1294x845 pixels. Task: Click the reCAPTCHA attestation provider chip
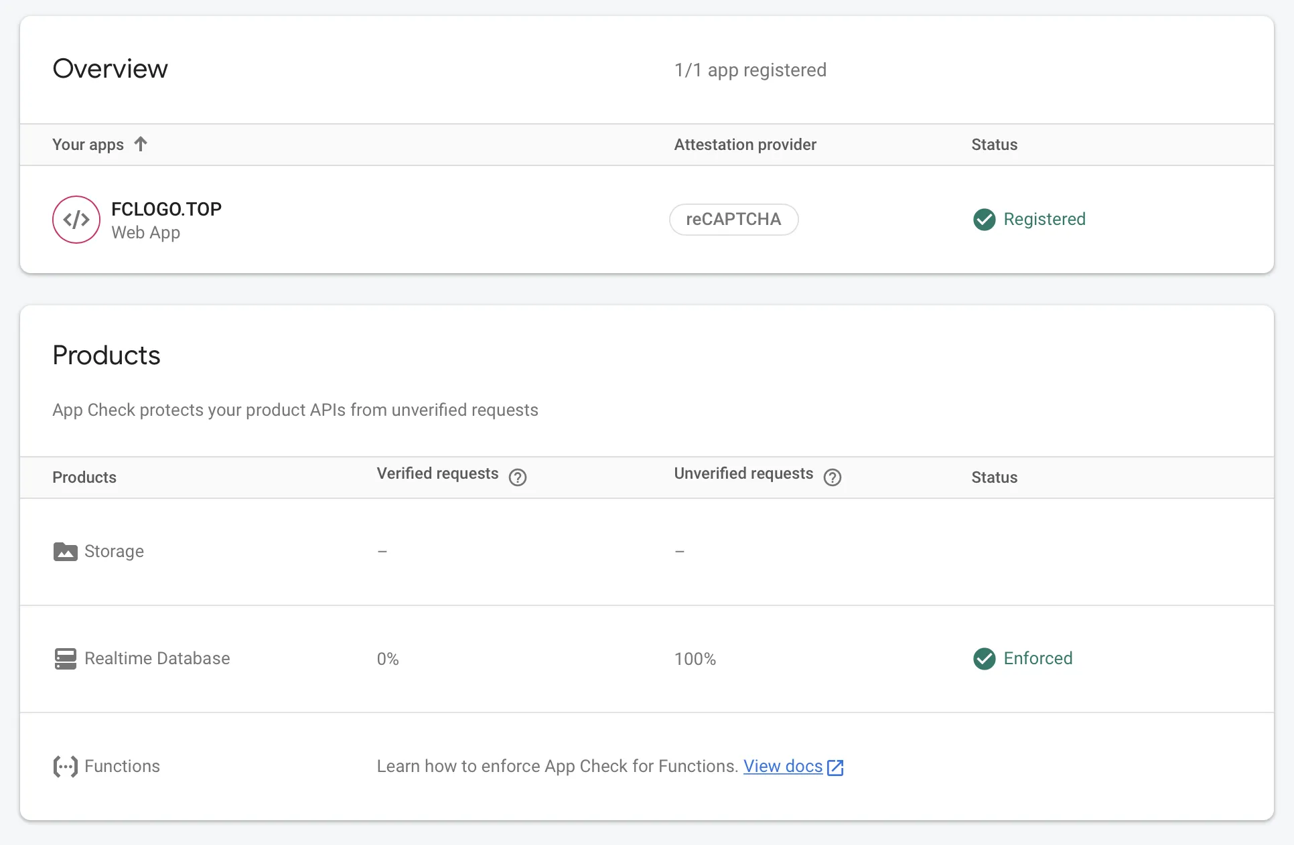[733, 220]
